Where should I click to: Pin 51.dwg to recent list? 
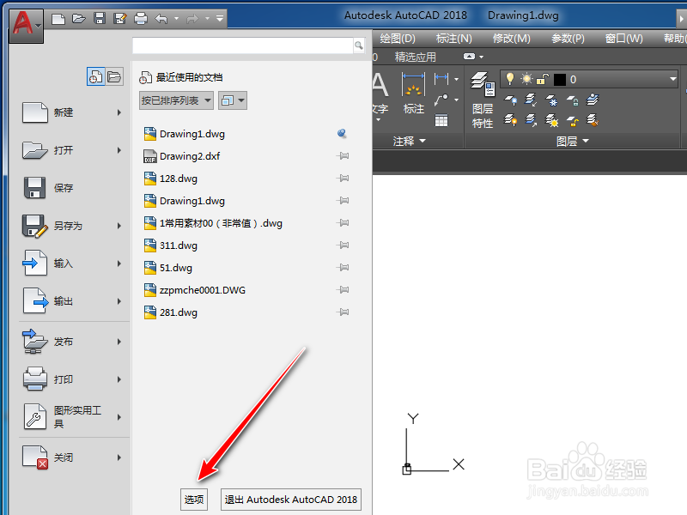pos(343,268)
